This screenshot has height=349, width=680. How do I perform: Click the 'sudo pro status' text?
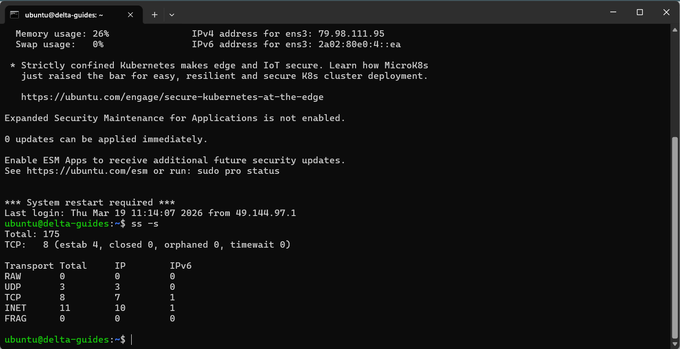[x=238, y=171]
